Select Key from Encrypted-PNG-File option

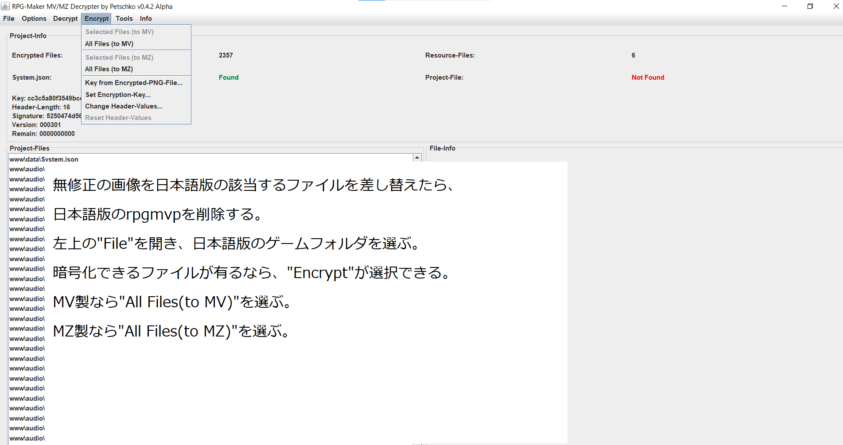pyautogui.click(x=136, y=83)
